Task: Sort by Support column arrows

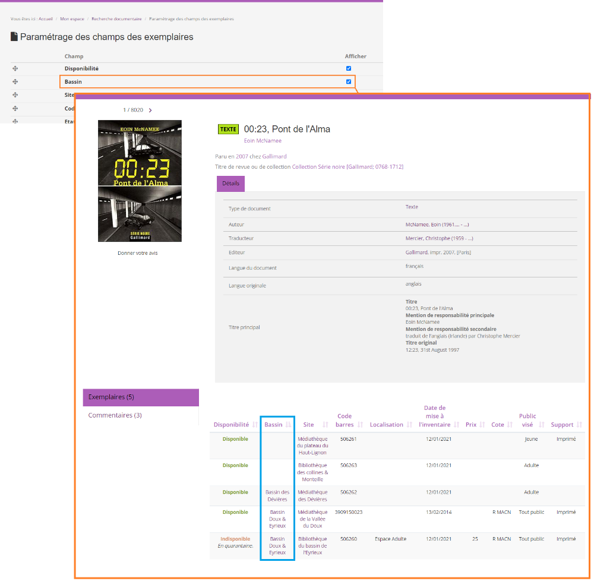Action: 579,425
